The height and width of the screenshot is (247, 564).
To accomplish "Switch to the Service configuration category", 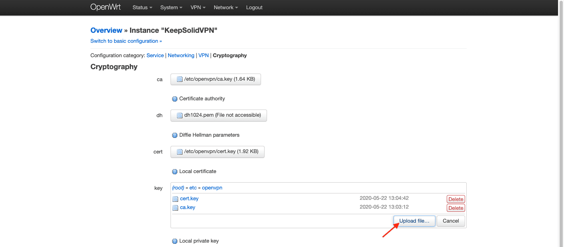I will point(155,56).
